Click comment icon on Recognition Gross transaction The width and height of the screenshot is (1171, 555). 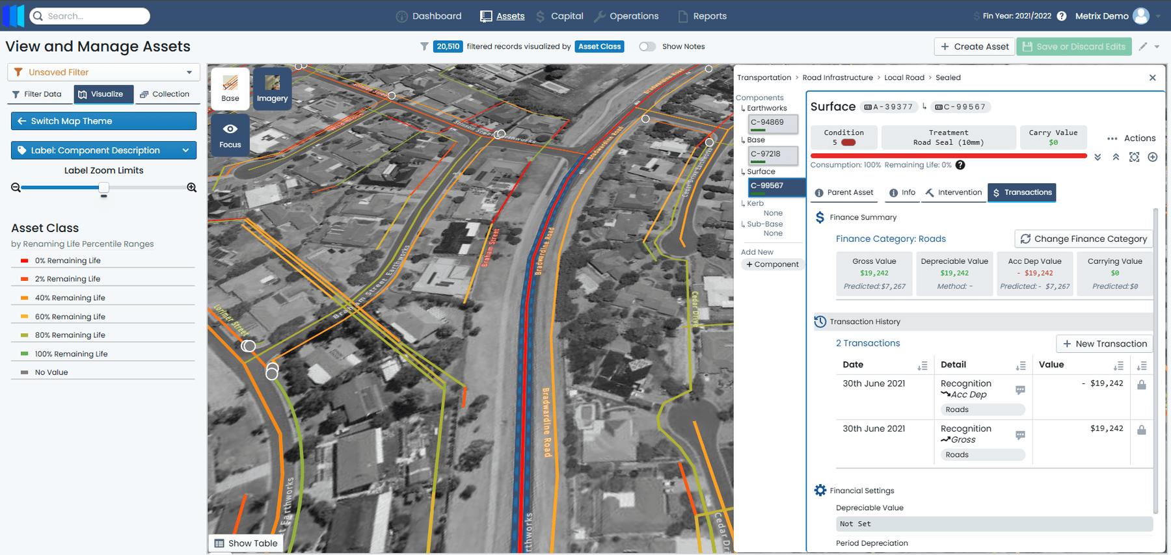click(1020, 435)
